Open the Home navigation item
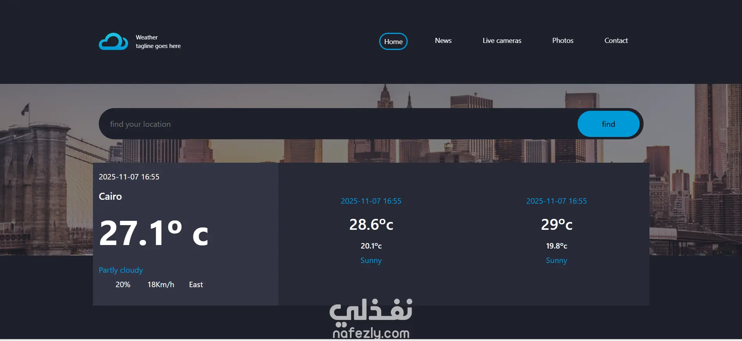 tap(393, 41)
